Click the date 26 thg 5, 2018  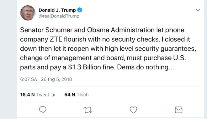[56, 79]
